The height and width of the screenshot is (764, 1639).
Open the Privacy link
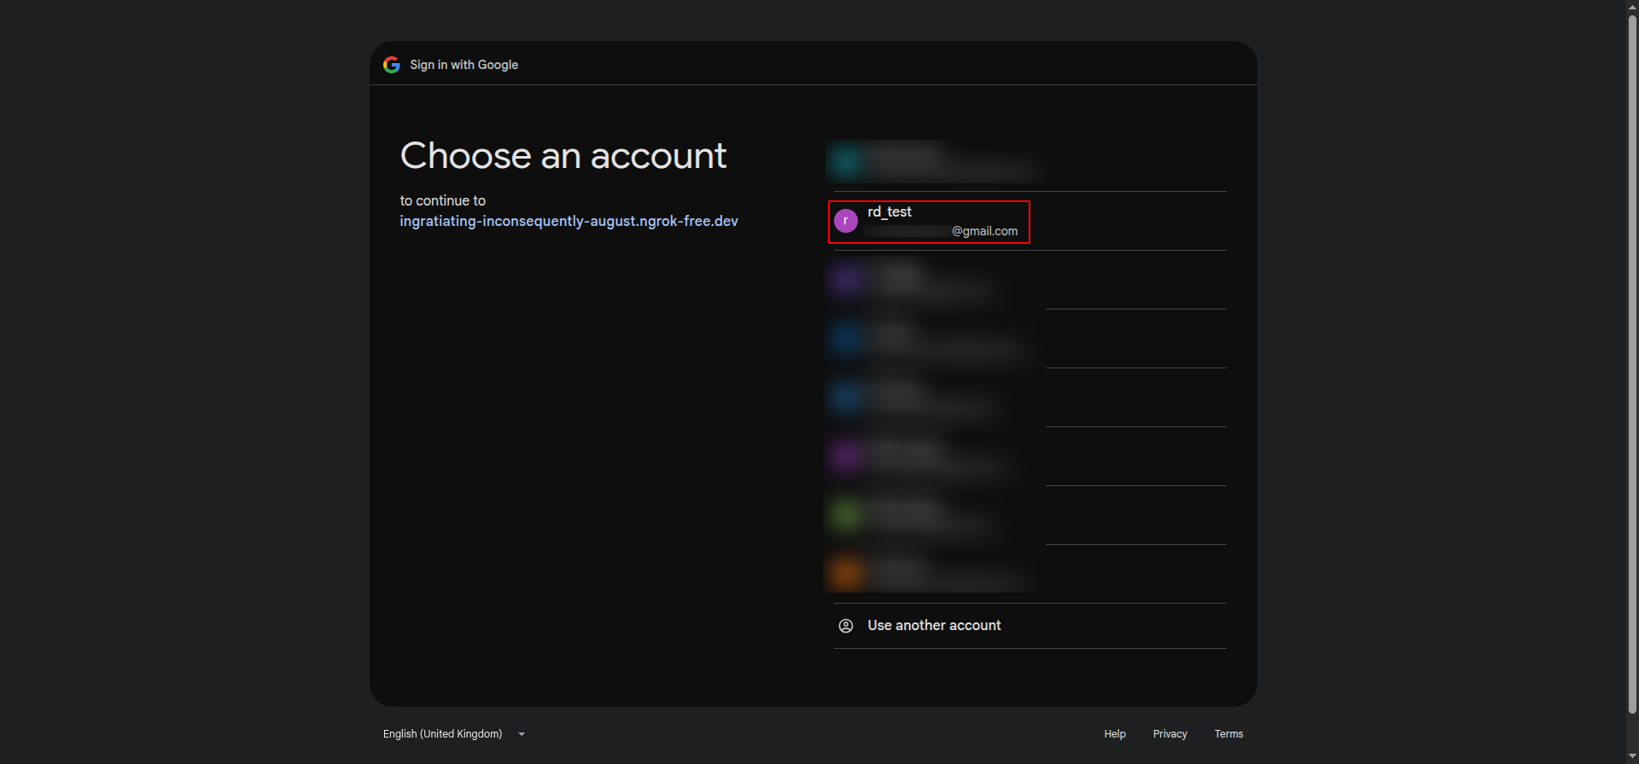[x=1170, y=734]
